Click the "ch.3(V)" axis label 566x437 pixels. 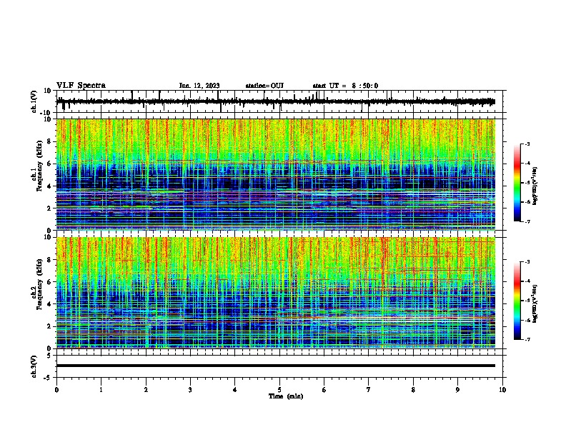coord(34,366)
